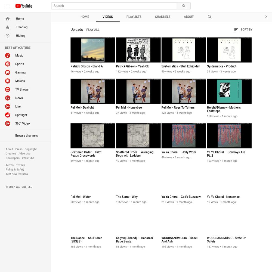The height and width of the screenshot is (272, 272).
Task: Click the Privacy footer link
Action: [x=20, y=165]
